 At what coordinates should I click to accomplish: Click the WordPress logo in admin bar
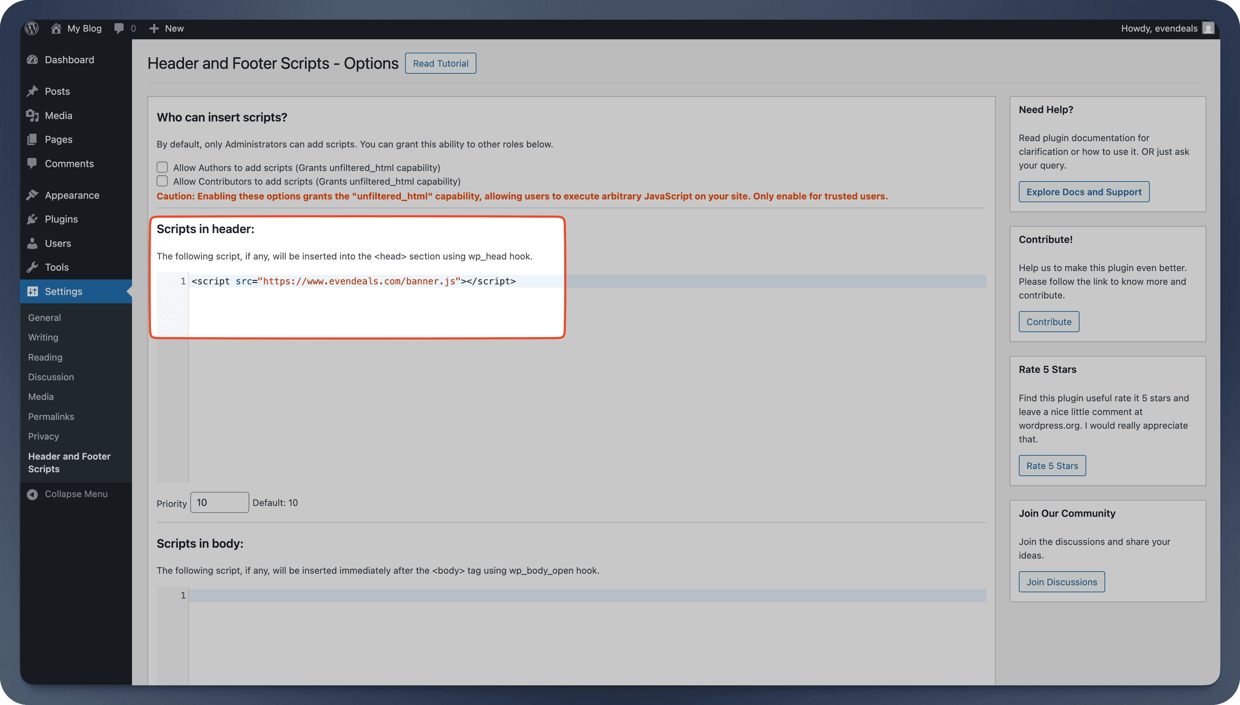tap(31, 28)
